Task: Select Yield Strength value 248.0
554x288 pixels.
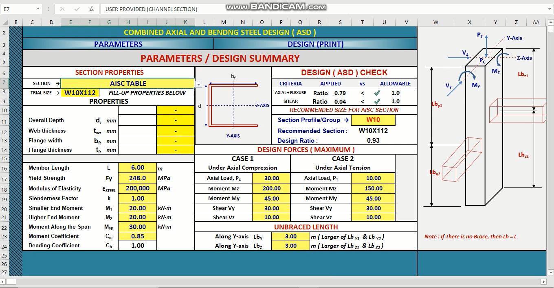Action: (x=137, y=178)
